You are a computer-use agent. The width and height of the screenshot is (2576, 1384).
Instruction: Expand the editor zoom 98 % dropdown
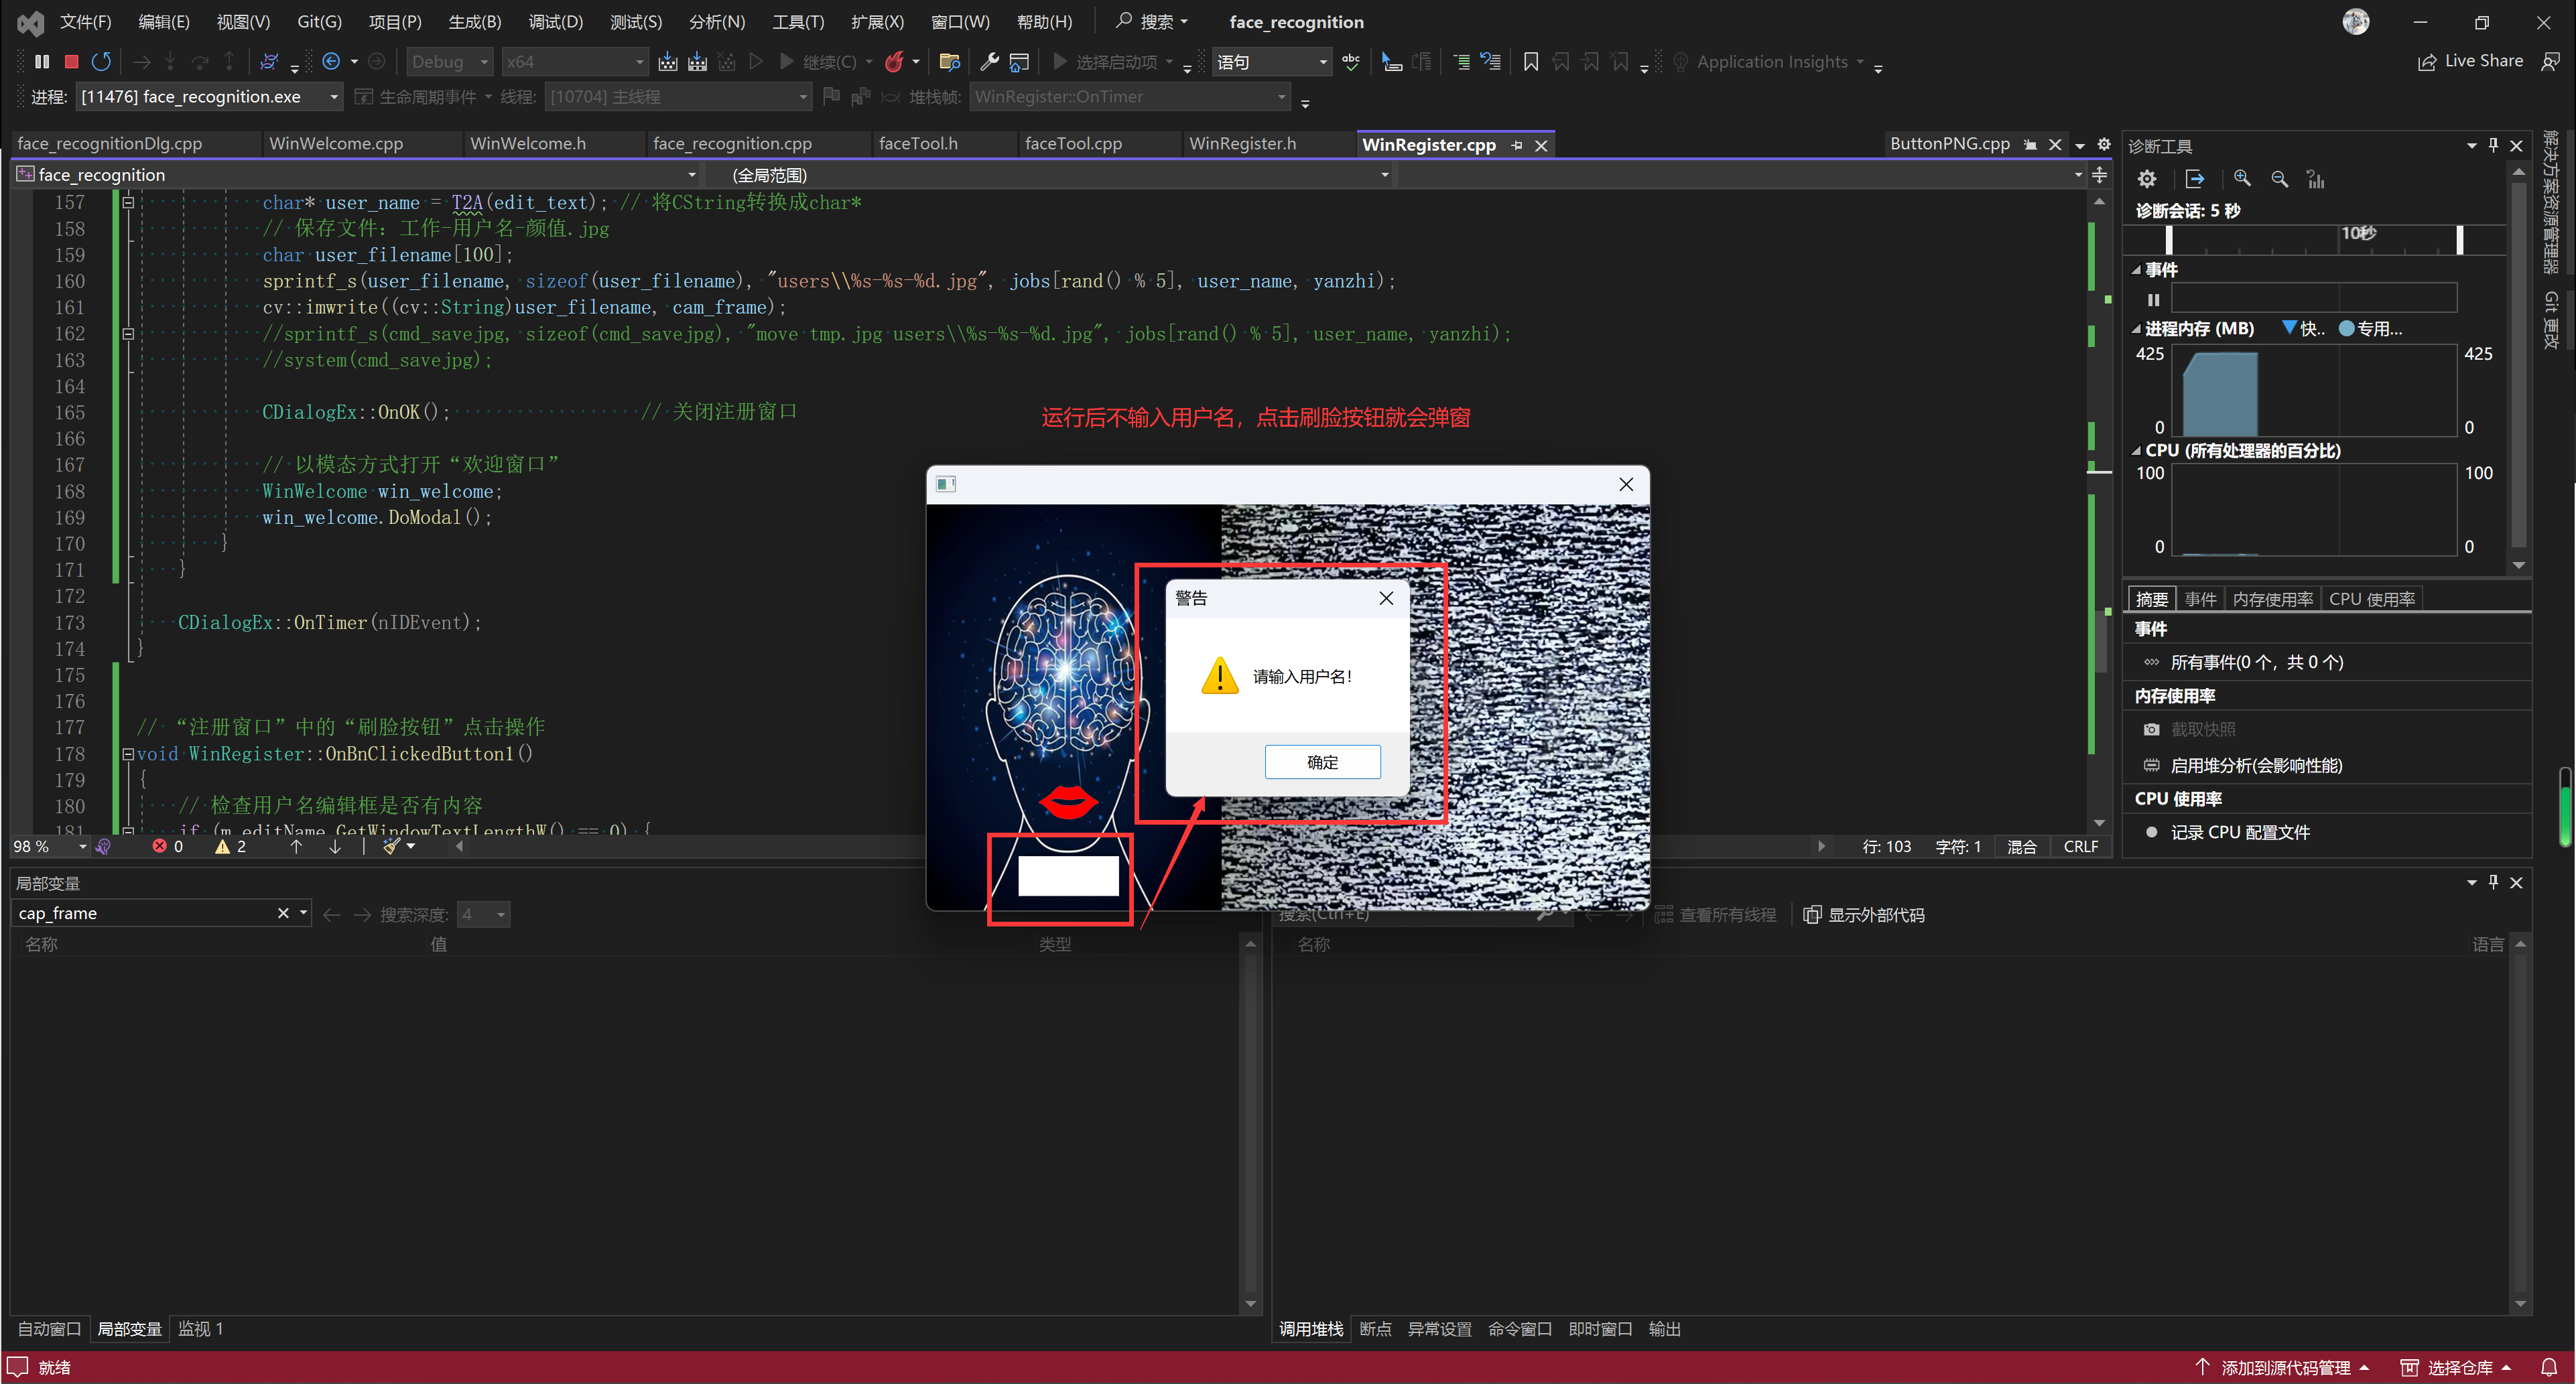click(x=82, y=847)
